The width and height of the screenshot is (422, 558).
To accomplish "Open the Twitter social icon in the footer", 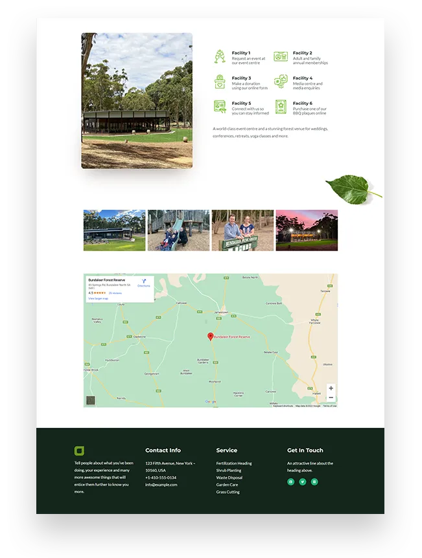I will (x=303, y=482).
